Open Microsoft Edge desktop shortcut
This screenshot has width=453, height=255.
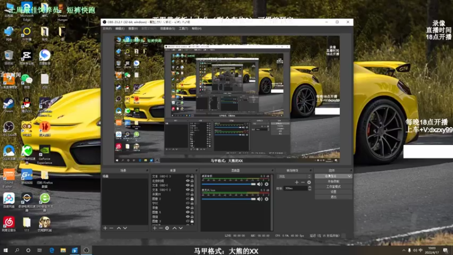pyautogui.click(x=27, y=11)
